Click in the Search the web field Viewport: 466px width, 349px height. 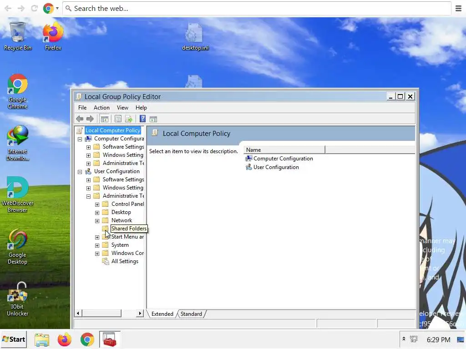(257, 8)
